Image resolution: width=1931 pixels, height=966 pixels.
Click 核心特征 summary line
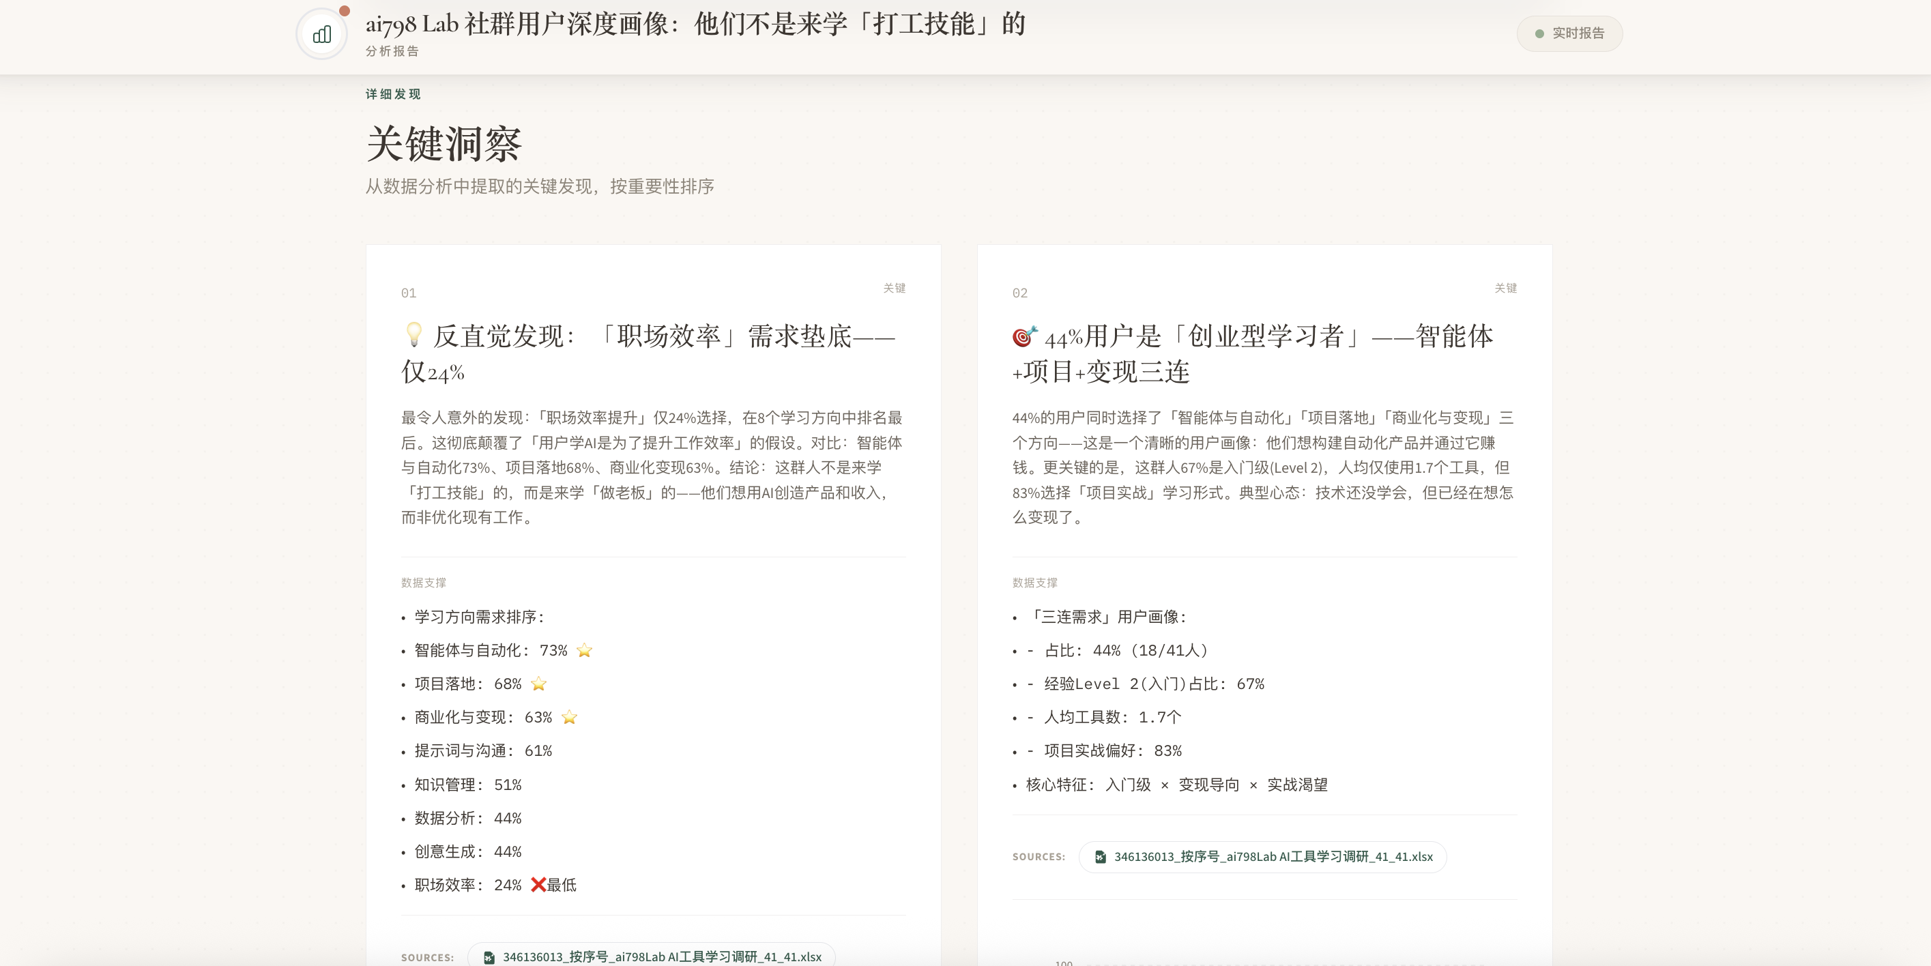1177,785
